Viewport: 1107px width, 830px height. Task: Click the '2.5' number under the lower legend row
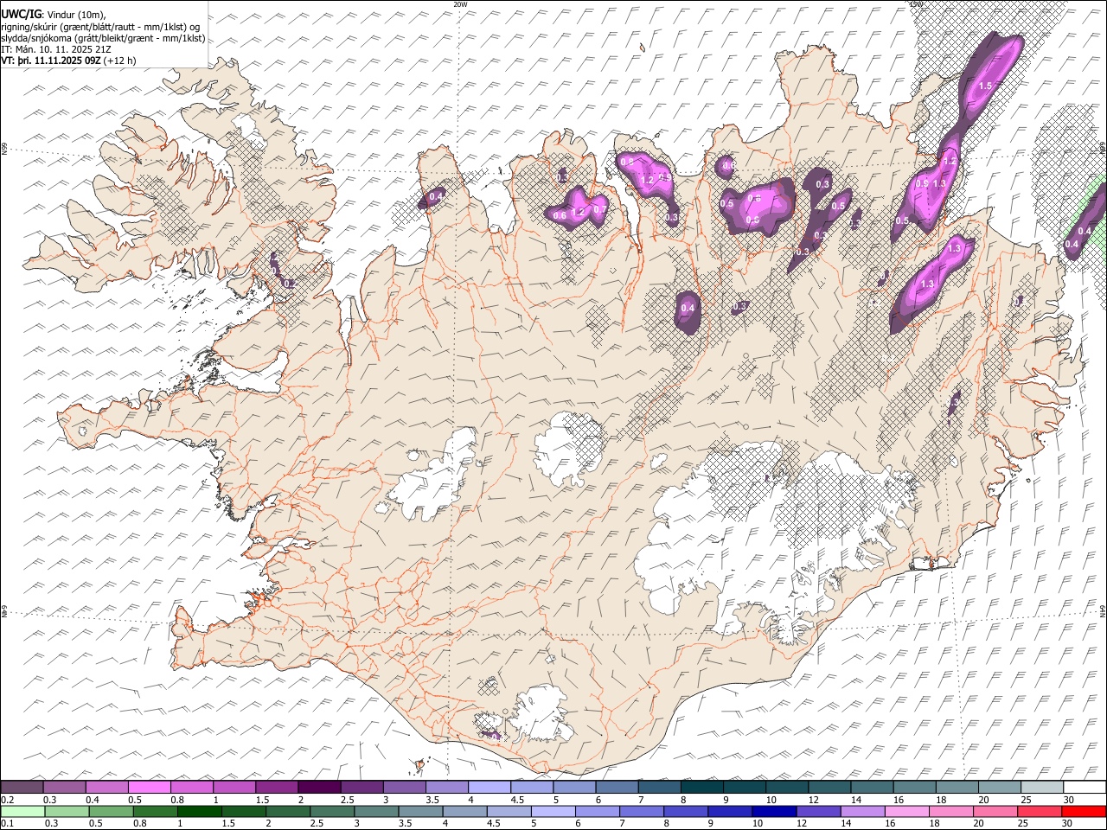pos(316,824)
